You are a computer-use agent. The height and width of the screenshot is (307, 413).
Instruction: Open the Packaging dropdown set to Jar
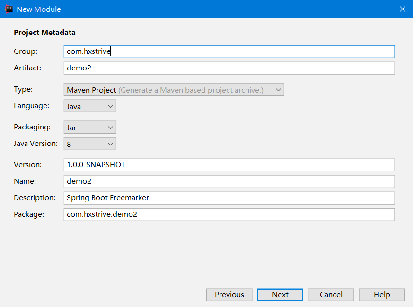(x=90, y=128)
